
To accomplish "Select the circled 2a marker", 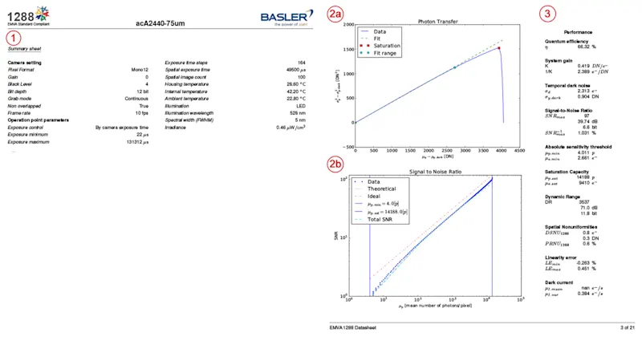I will click(335, 14).
